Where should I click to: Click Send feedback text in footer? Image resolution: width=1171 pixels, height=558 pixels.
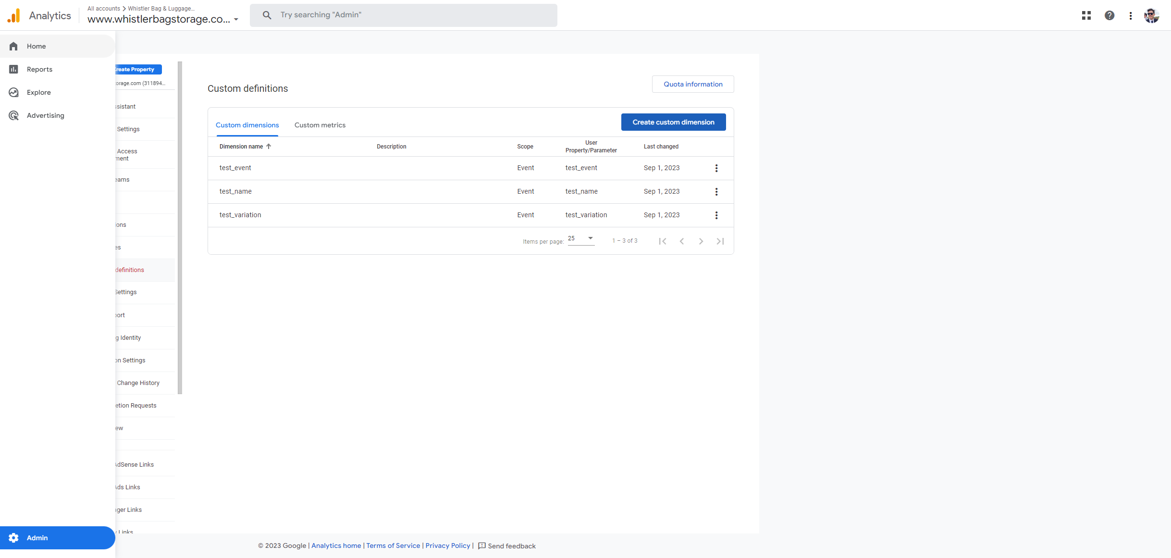tap(512, 546)
